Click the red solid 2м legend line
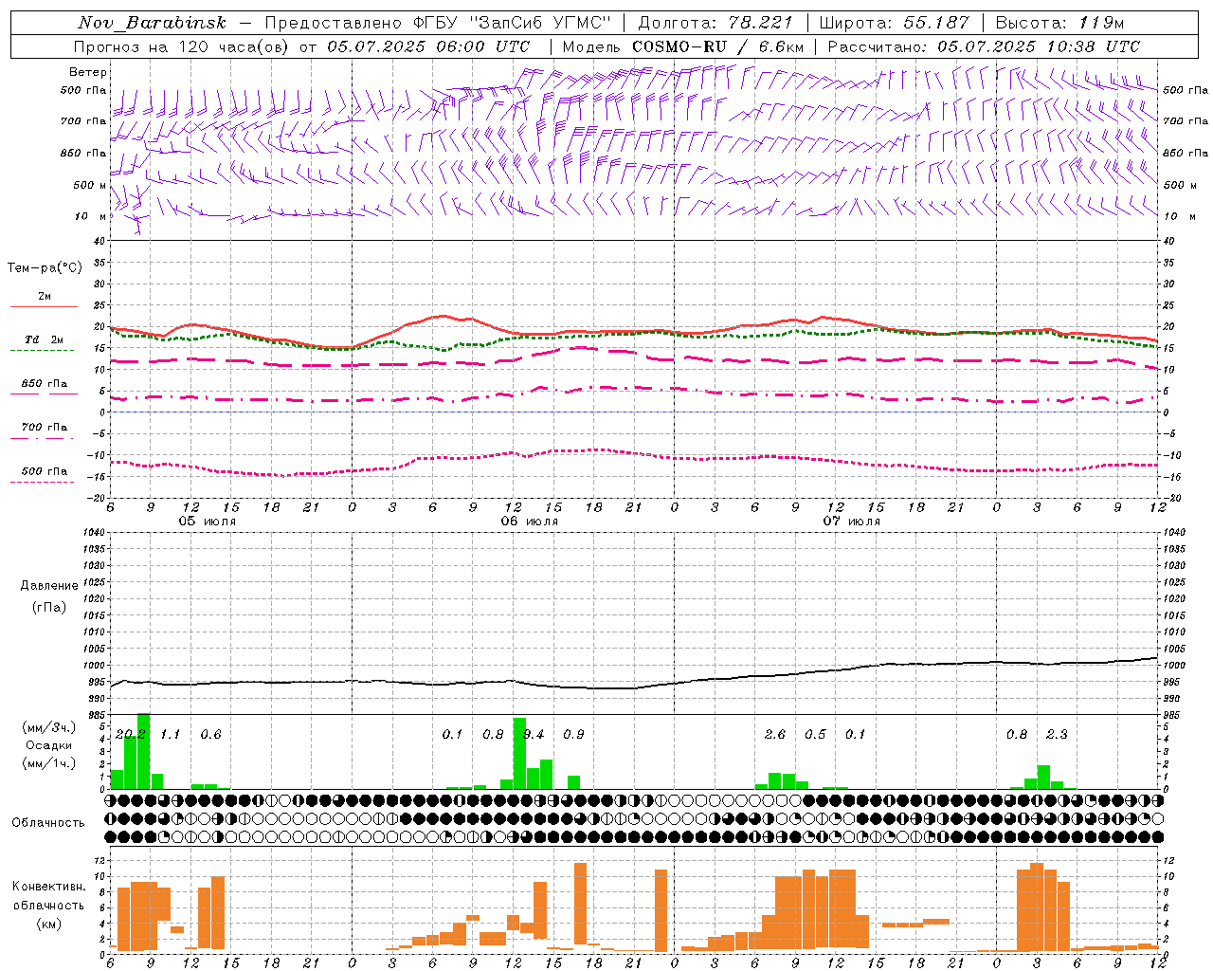 (44, 307)
